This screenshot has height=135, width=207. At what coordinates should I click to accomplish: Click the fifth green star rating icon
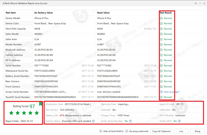click(x=37, y=113)
